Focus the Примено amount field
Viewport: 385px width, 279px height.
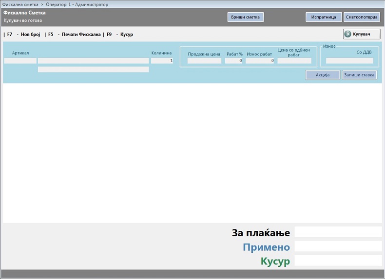(x=338, y=246)
